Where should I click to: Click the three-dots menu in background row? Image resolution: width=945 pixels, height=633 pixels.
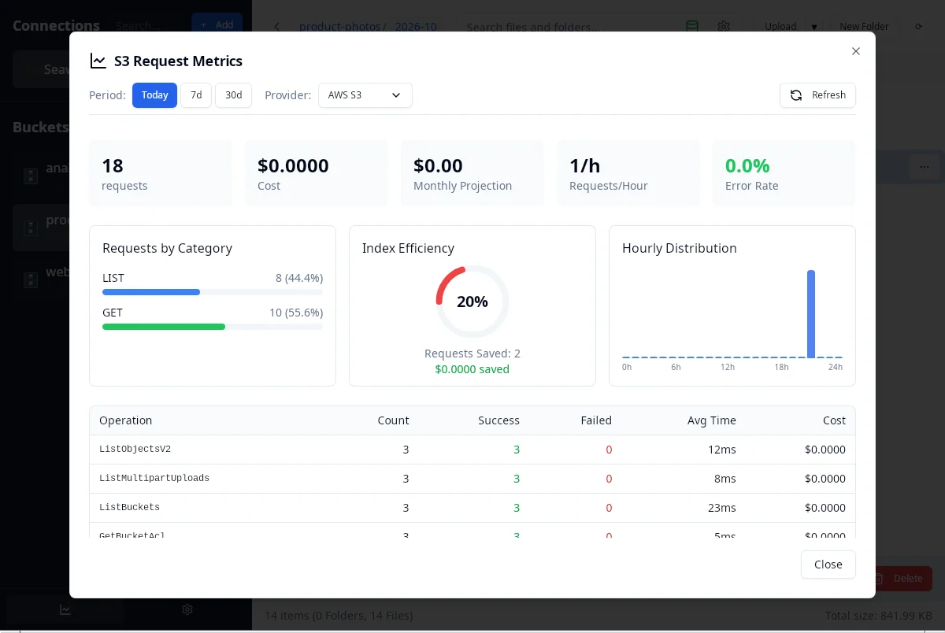tap(924, 167)
